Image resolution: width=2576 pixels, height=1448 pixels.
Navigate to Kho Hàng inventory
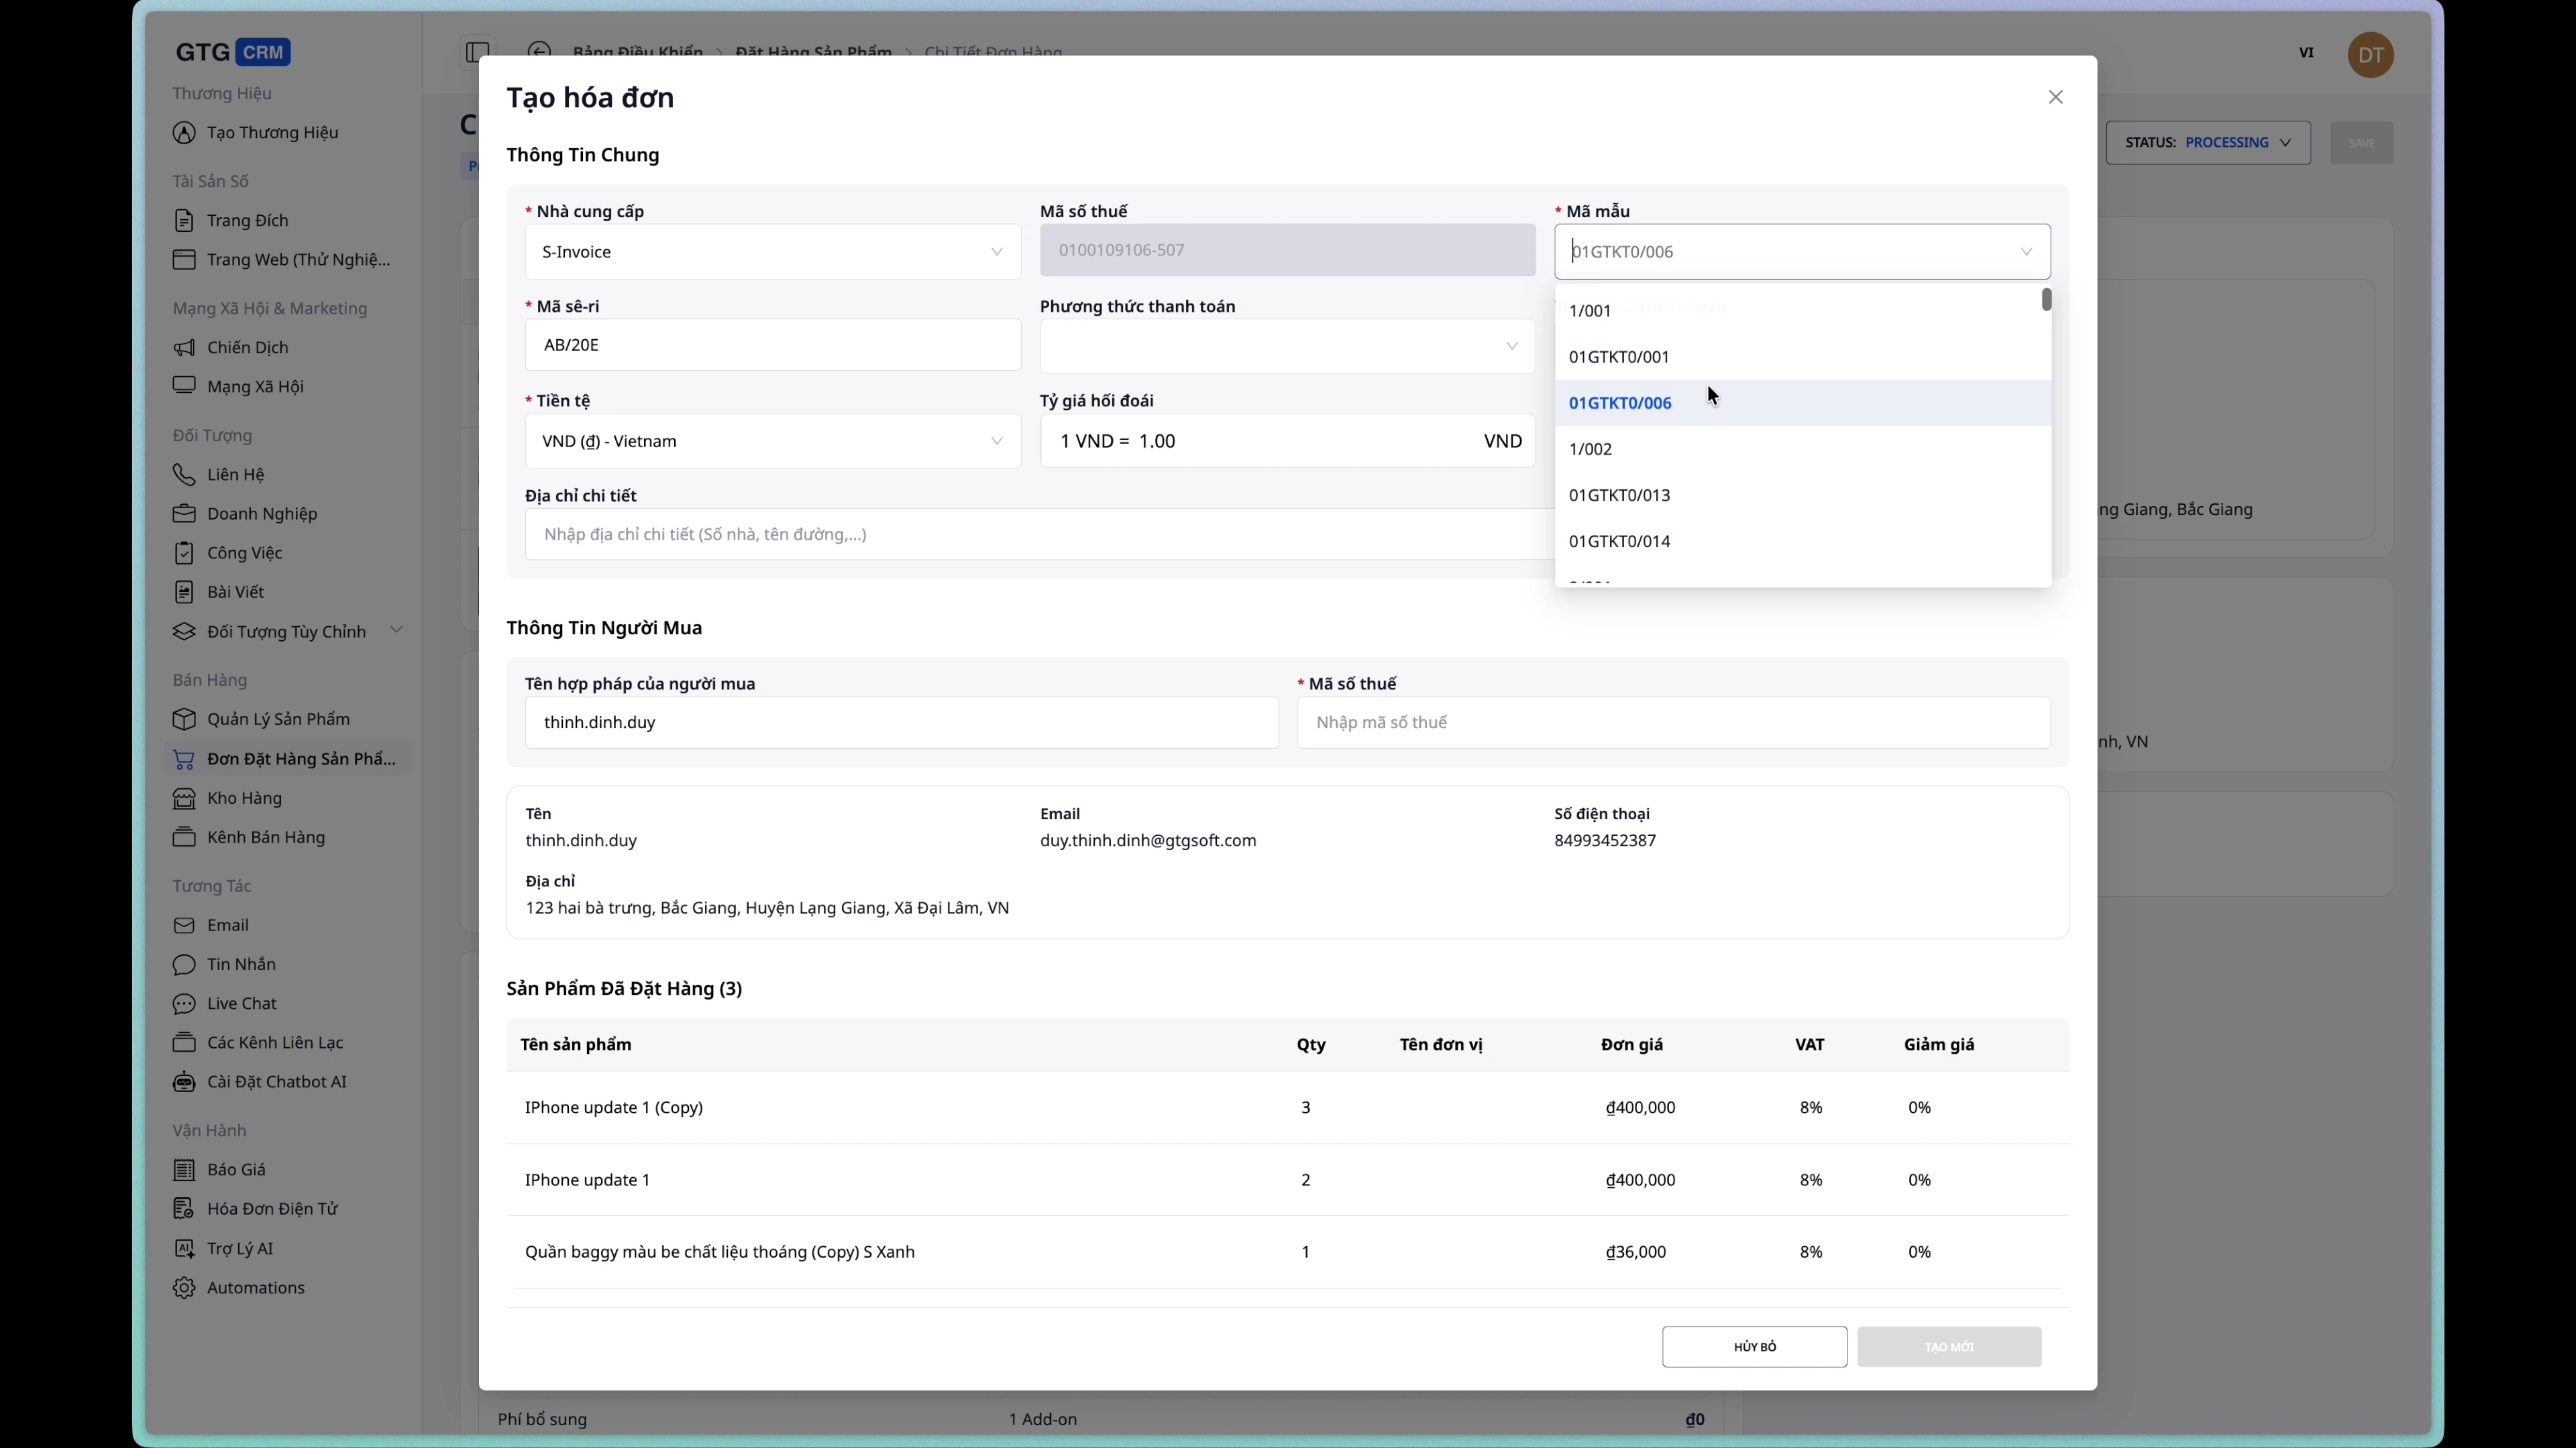coord(245,798)
